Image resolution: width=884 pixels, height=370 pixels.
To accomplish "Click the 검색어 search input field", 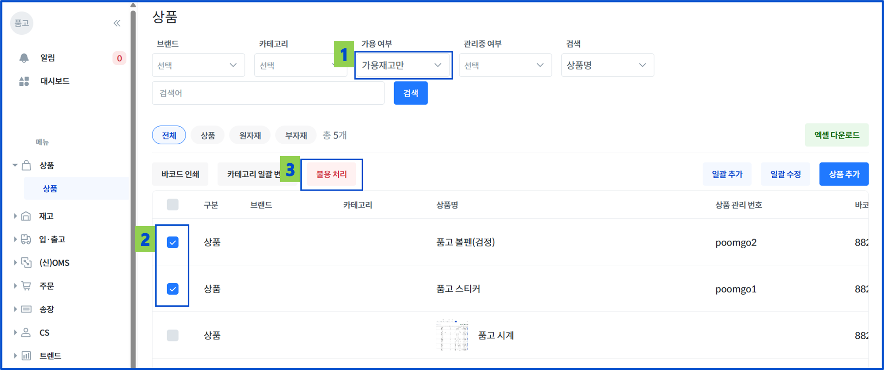I will (268, 93).
